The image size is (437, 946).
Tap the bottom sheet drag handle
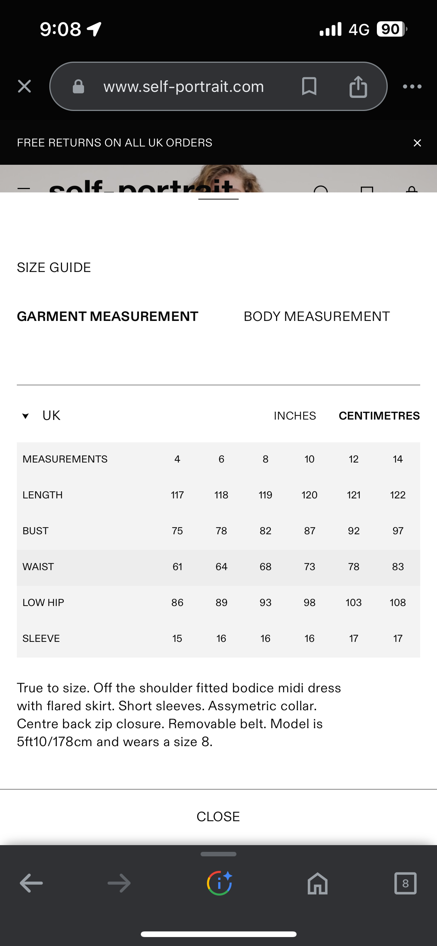[x=218, y=854]
